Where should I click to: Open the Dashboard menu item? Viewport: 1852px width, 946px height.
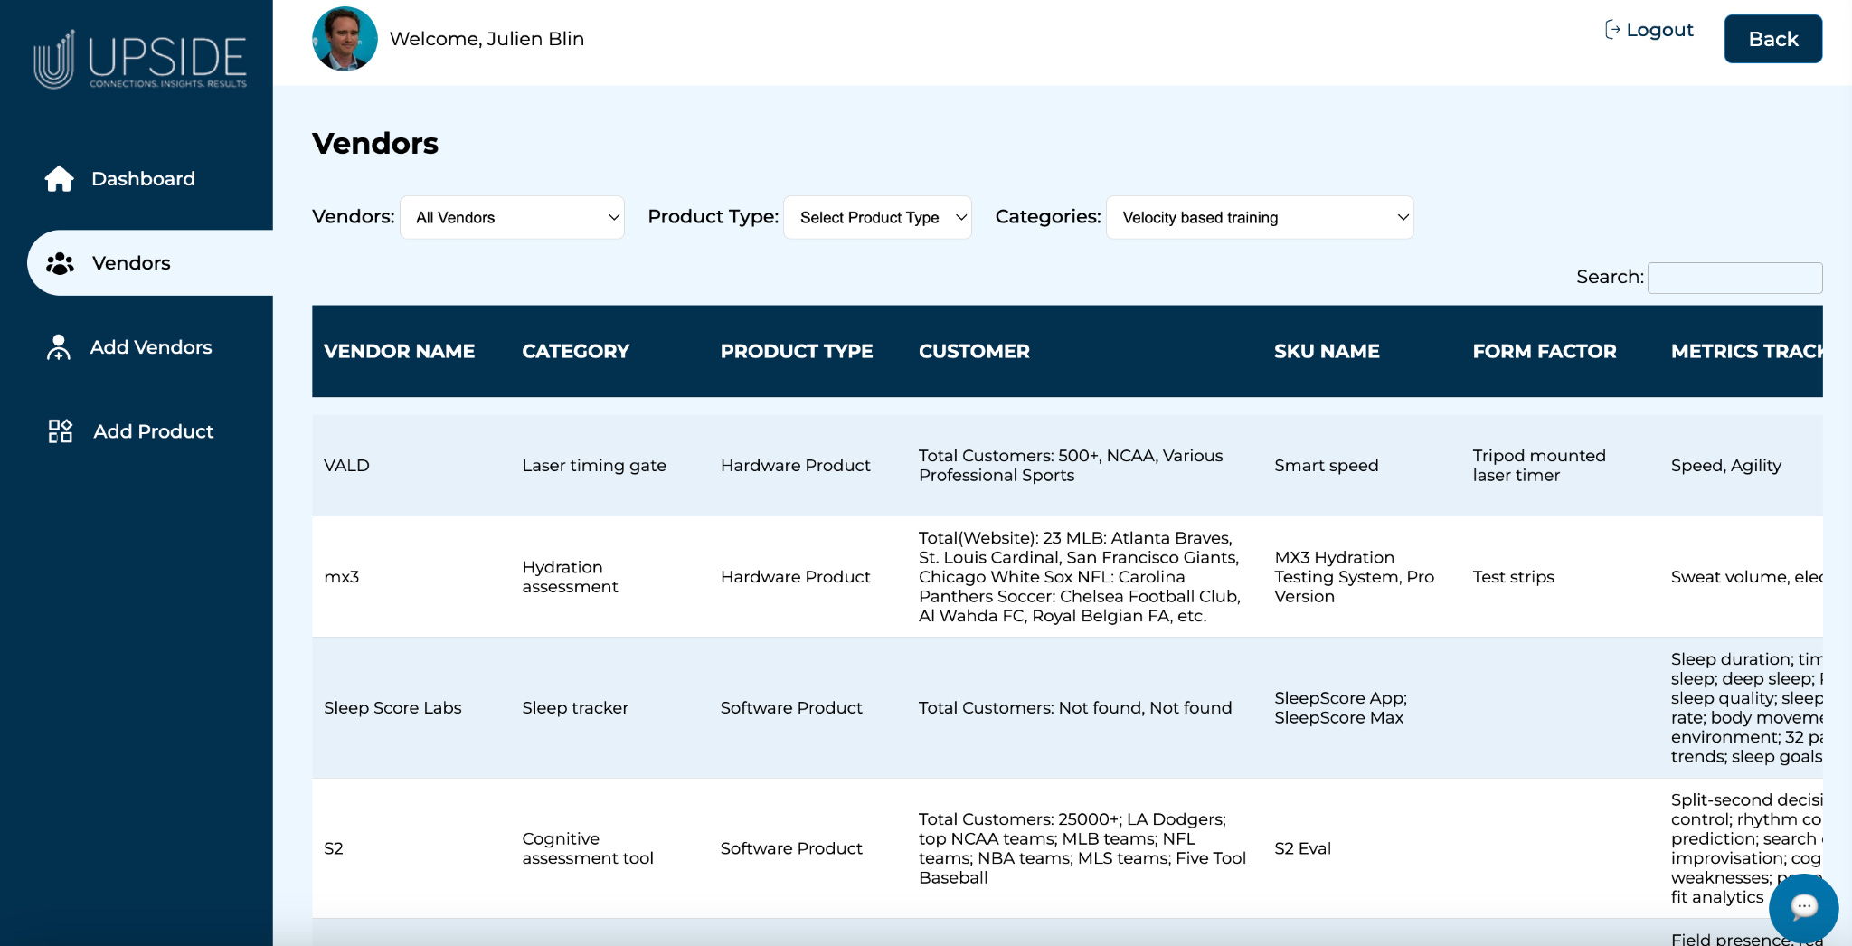[x=143, y=179]
